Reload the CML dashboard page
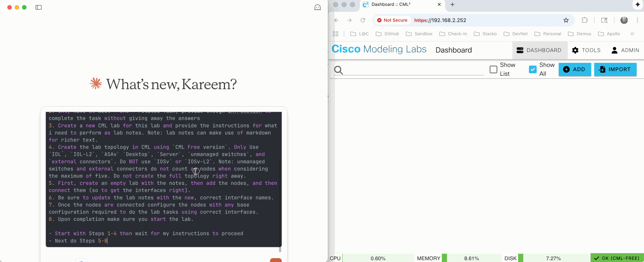Screen dimensions: 644x262 pos(363,20)
